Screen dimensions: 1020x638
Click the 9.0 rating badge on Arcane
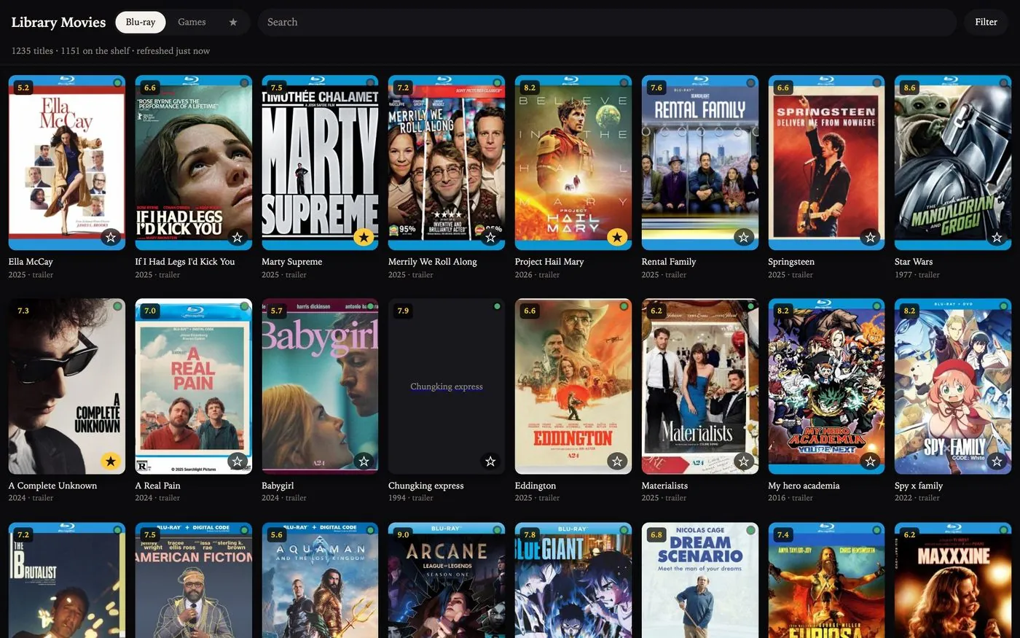click(x=403, y=534)
